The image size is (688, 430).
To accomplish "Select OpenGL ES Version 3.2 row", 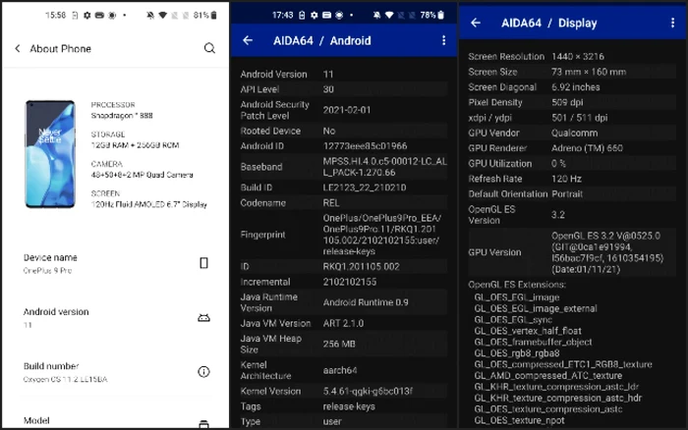I will [x=572, y=215].
